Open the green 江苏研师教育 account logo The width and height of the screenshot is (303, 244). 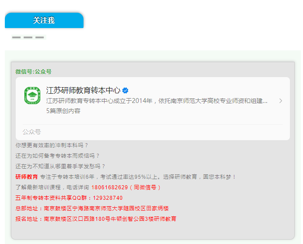coord(32,95)
